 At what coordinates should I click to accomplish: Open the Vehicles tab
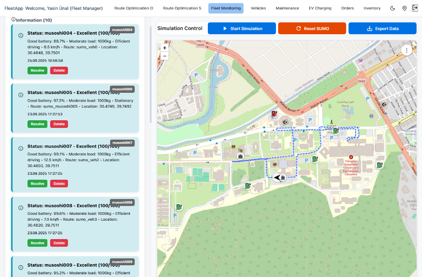click(x=258, y=8)
